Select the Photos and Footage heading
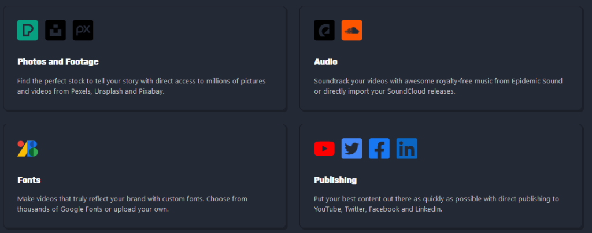 click(x=58, y=62)
